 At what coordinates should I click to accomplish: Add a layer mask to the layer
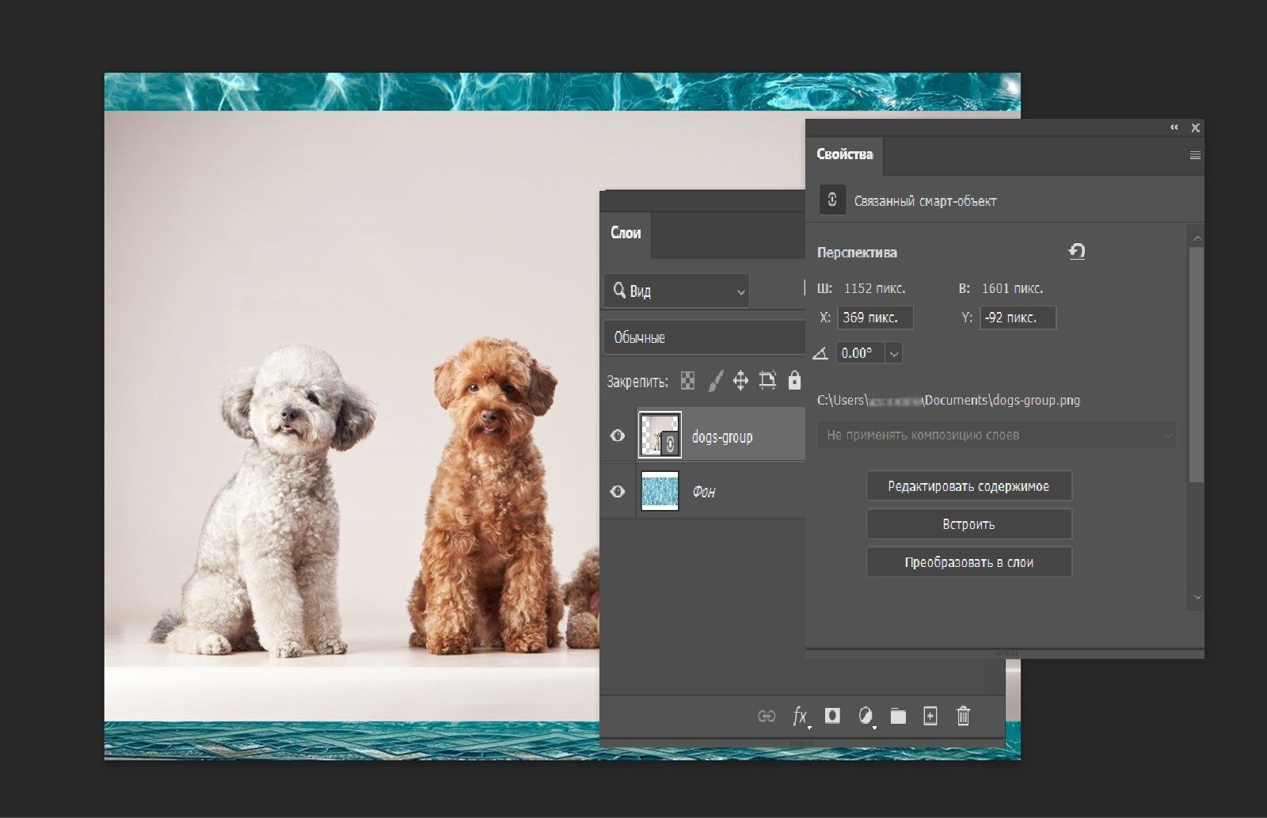coord(832,716)
